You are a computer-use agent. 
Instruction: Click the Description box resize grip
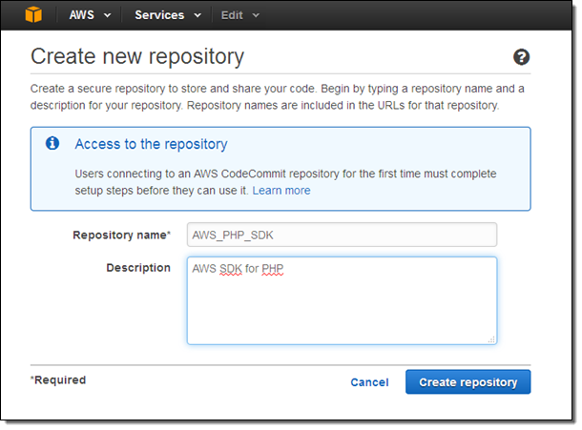(x=491, y=338)
